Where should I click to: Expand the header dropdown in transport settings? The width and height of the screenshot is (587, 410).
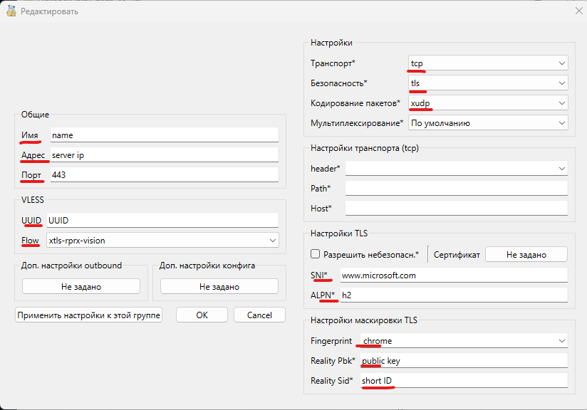[457, 168]
